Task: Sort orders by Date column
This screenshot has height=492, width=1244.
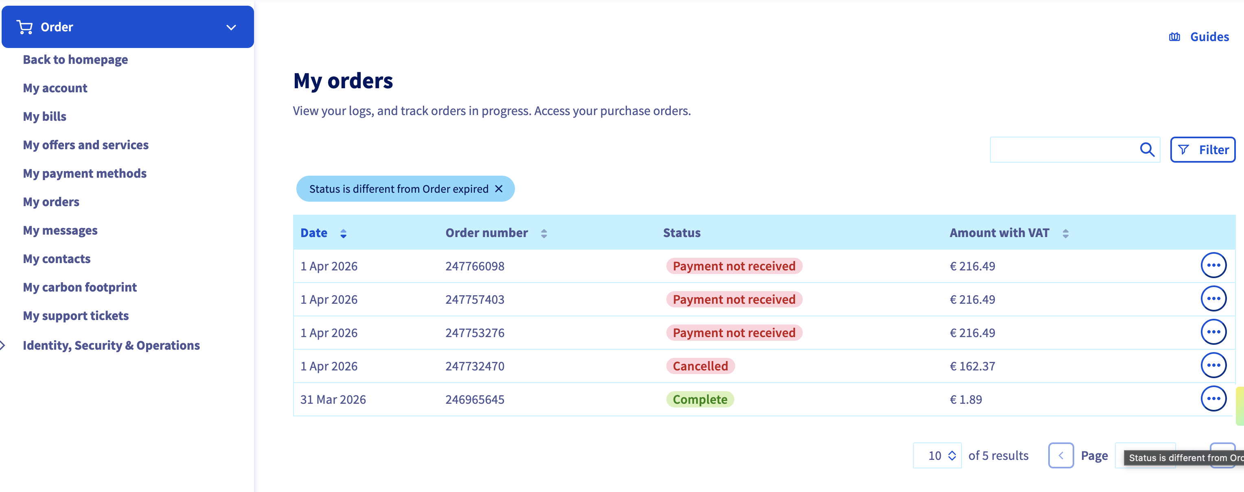Action: coord(343,233)
